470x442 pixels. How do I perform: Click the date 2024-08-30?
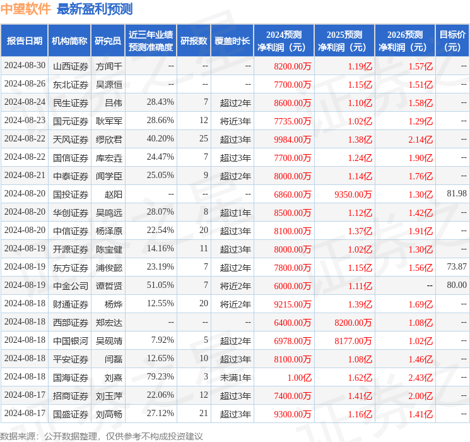pyautogui.click(x=25, y=66)
